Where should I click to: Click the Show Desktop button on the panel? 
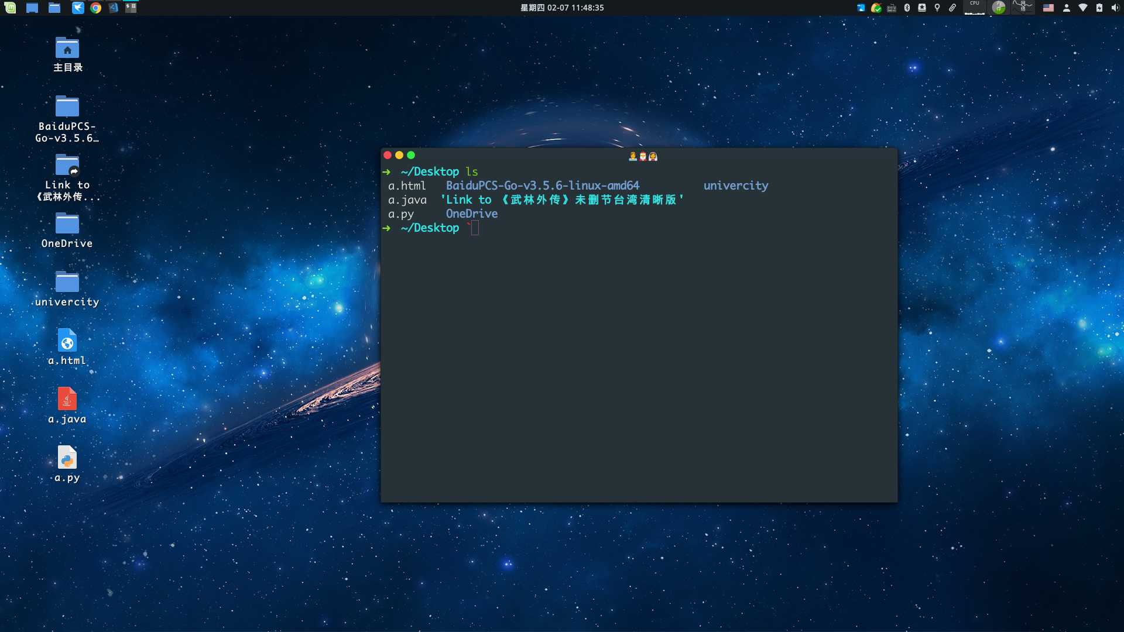tap(32, 8)
